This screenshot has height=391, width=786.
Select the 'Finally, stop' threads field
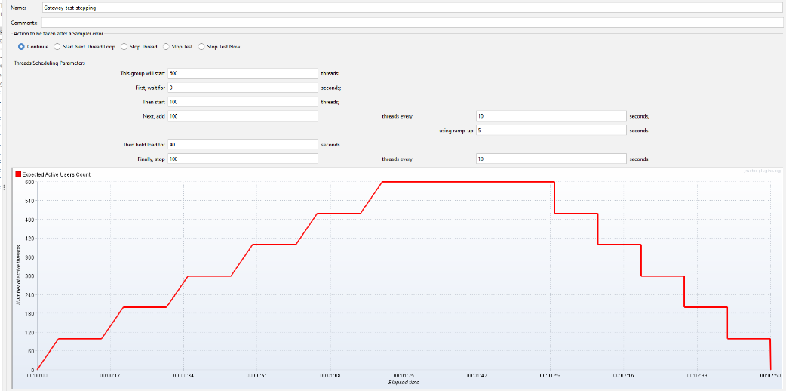(242, 159)
